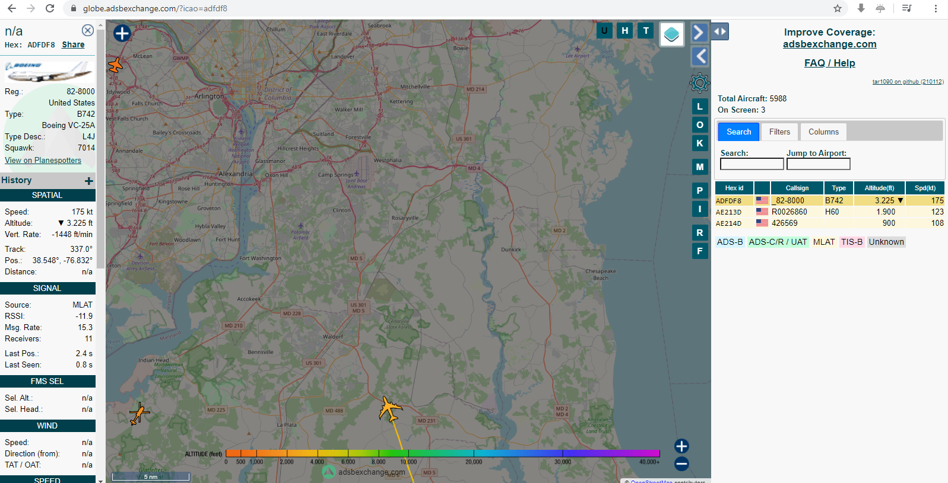The width and height of the screenshot is (948, 483).
Task: Click the ADS-B legend label
Action: coord(730,242)
